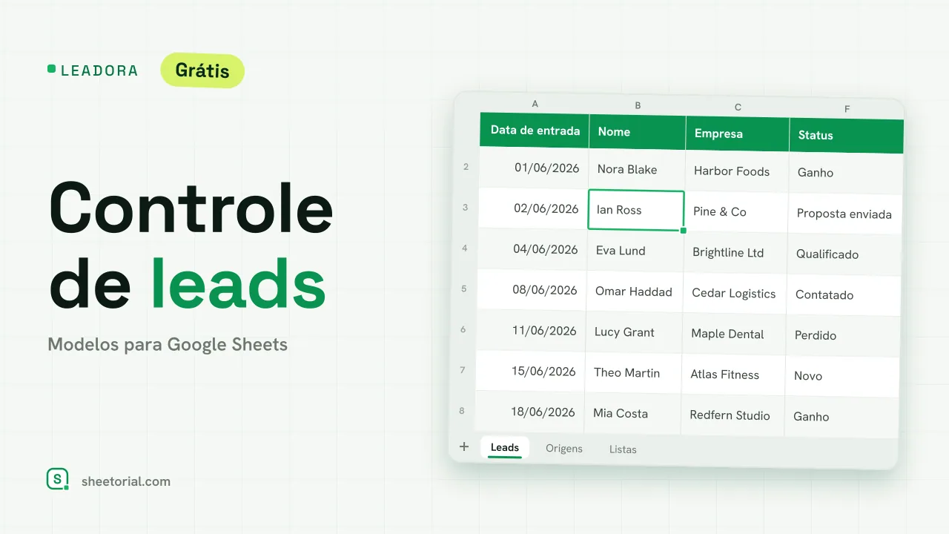Click the plus add-sheet icon
This screenshot has width=949, height=534.
(x=464, y=446)
